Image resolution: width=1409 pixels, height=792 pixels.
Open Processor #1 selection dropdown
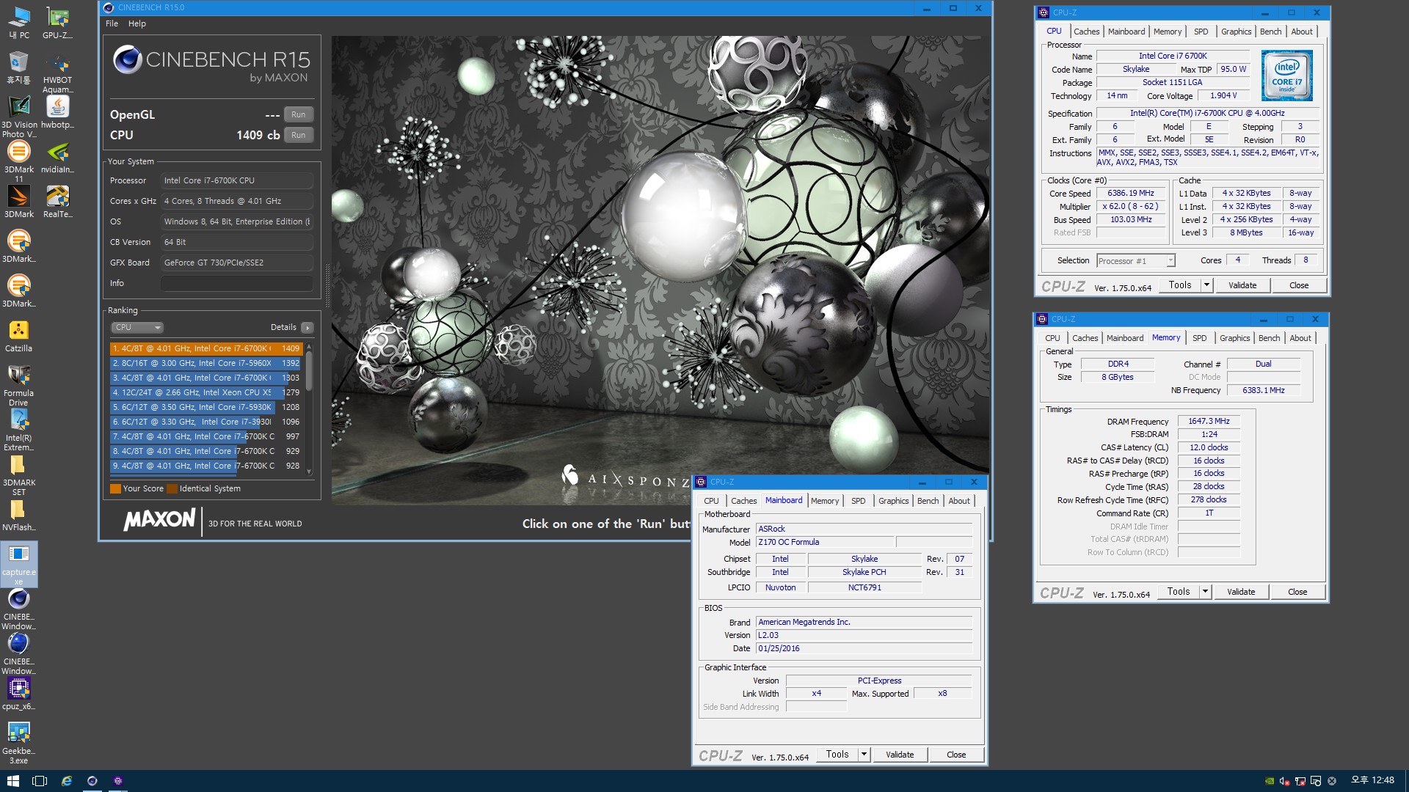tap(1135, 261)
